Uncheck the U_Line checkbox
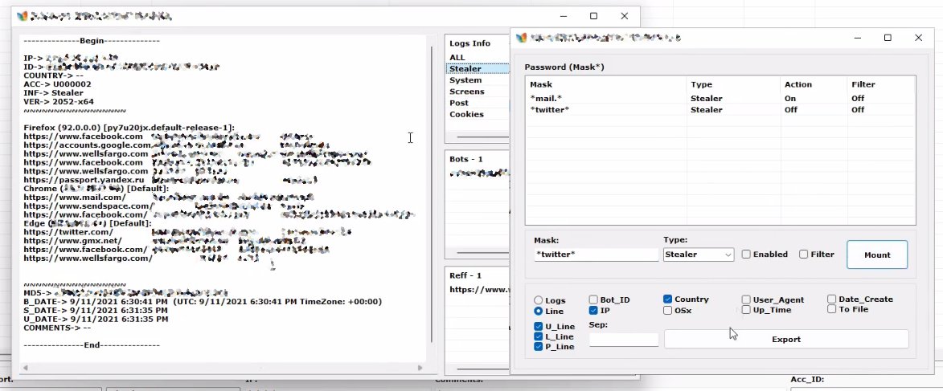This screenshot has width=943, height=391. [539, 327]
